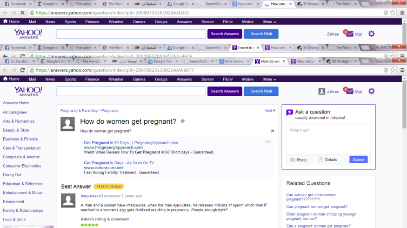Switch to 'How can yo' tab in front window
The width and height of the screenshot is (407, 228).
pyautogui.click(x=306, y=61)
